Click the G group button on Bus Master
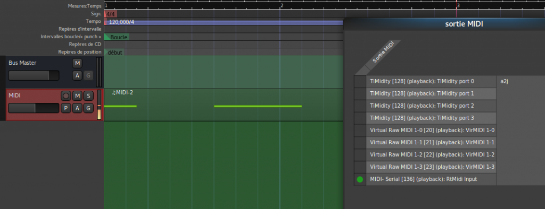Viewport: 545px width, 209px height. [88, 75]
